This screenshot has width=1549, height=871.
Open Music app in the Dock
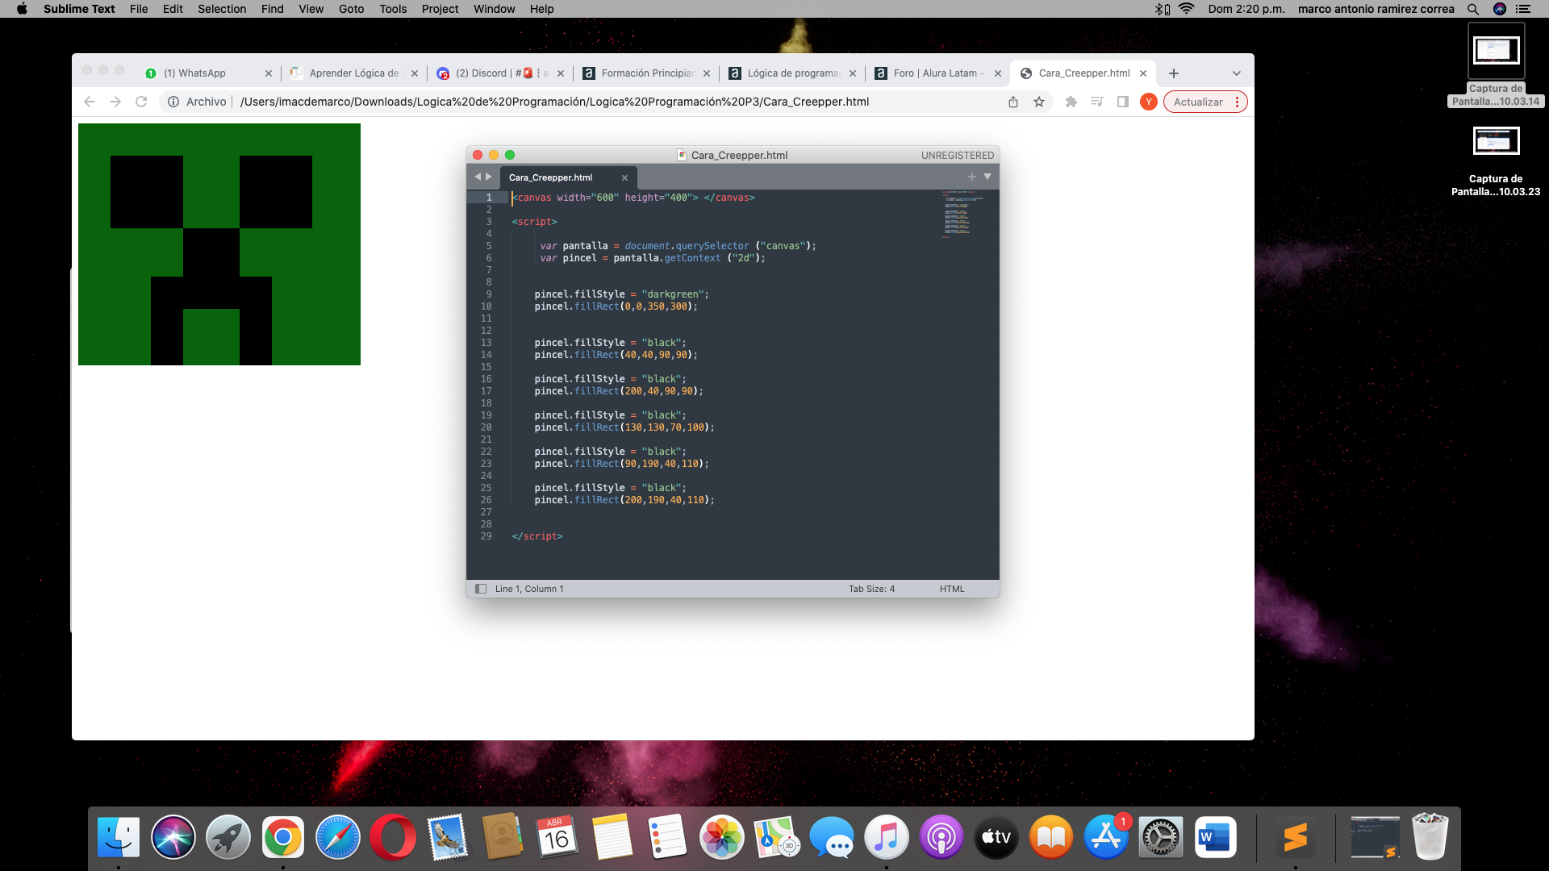pyautogui.click(x=887, y=838)
